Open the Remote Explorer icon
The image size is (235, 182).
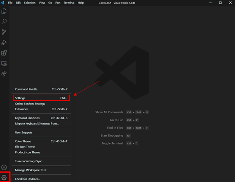pyautogui.click(x=4, y=63)
